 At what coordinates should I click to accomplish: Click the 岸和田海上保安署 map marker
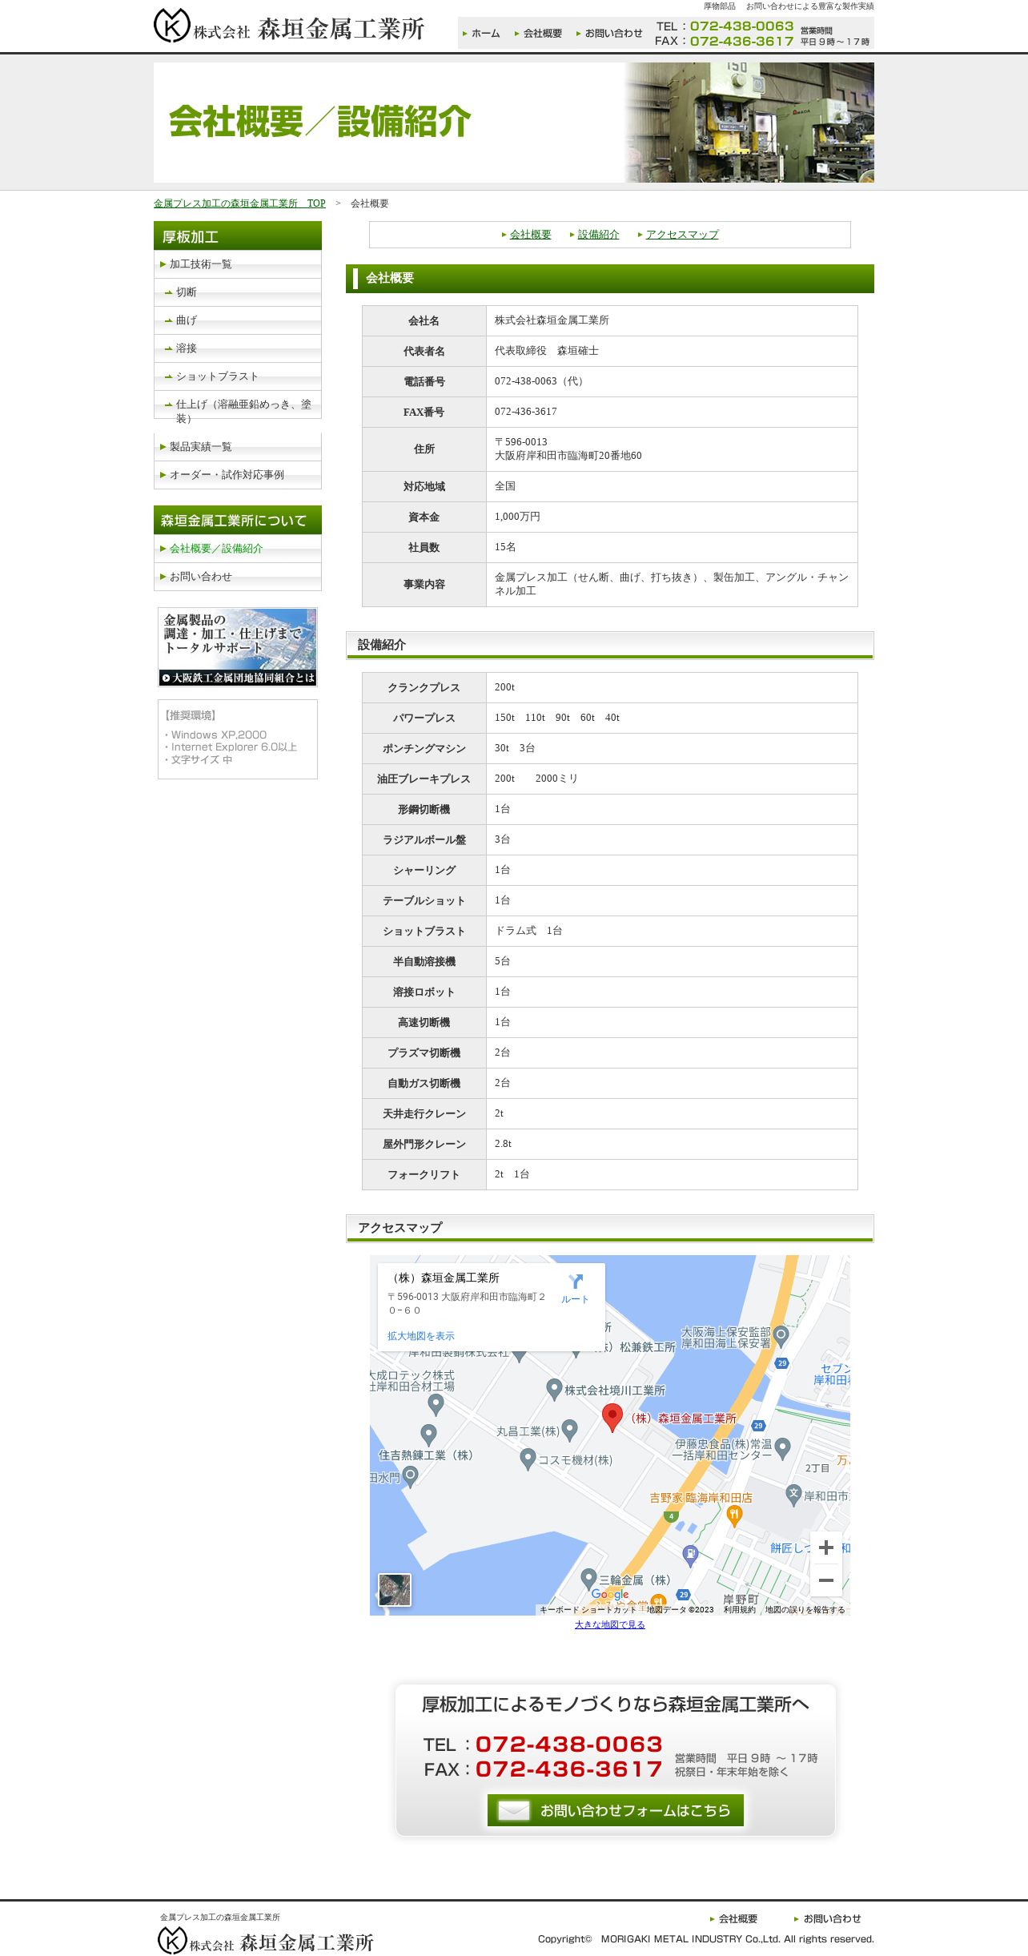point(781,1335)
